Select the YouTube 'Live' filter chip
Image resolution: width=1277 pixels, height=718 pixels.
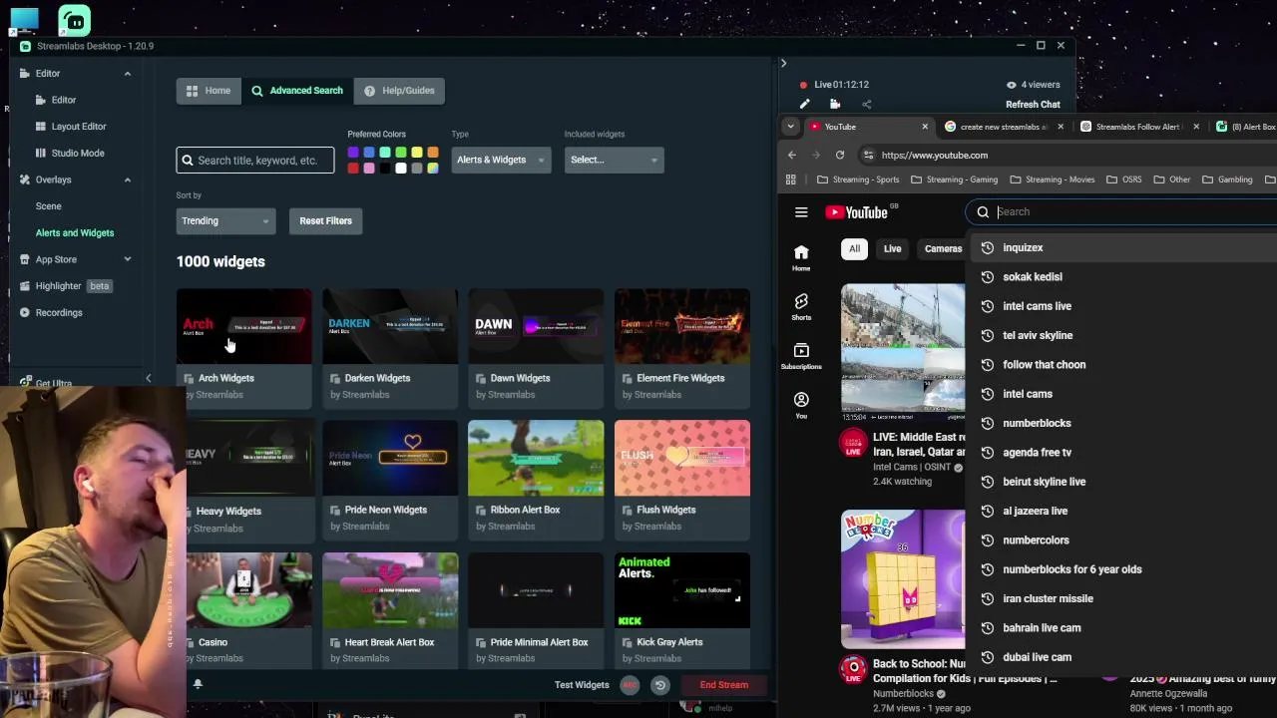click(892, 248)
